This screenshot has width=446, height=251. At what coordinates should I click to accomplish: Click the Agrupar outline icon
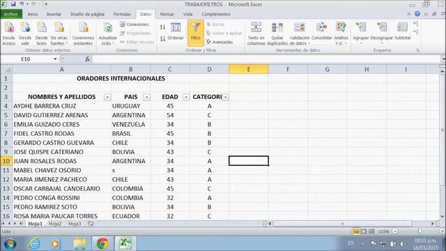[x=361, y=28]
